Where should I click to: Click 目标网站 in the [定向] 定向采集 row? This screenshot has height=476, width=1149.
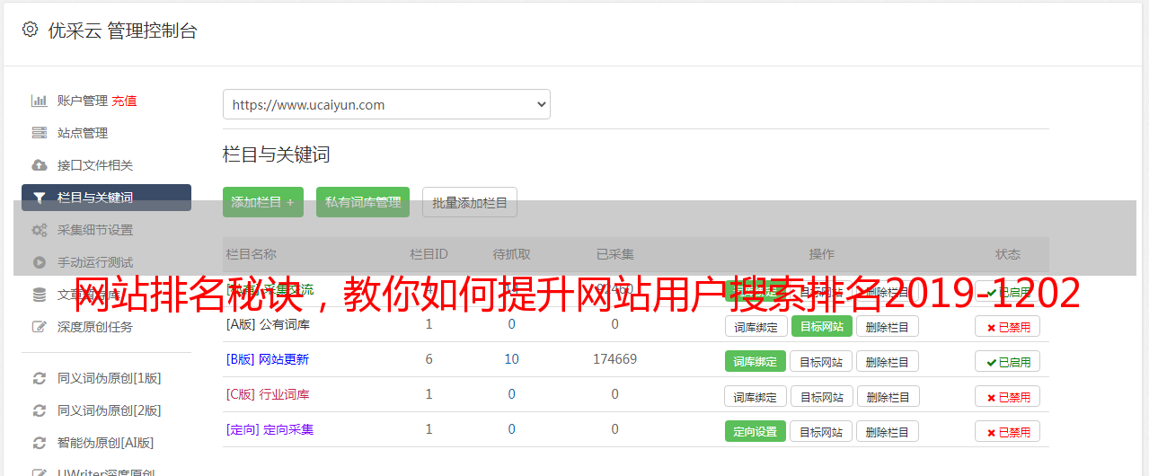pyautogui.click(x=821, y=431)
